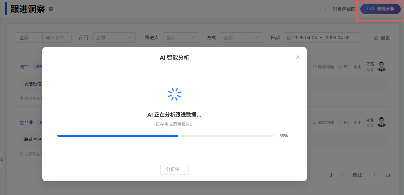
Task: Expand the 方式 dropdown
Action: [x=241, y=38]
